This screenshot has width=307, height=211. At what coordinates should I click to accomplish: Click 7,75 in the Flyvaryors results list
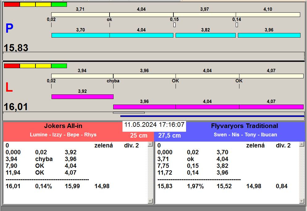pos(163,166)
